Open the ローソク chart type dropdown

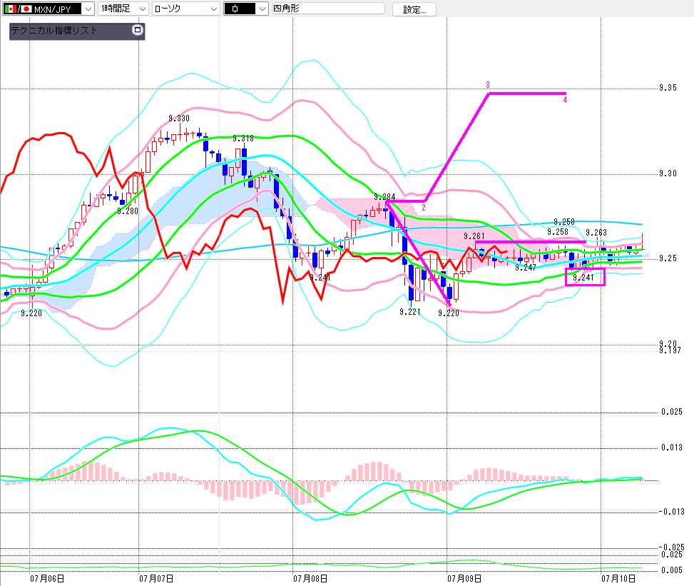pos(186,9)
